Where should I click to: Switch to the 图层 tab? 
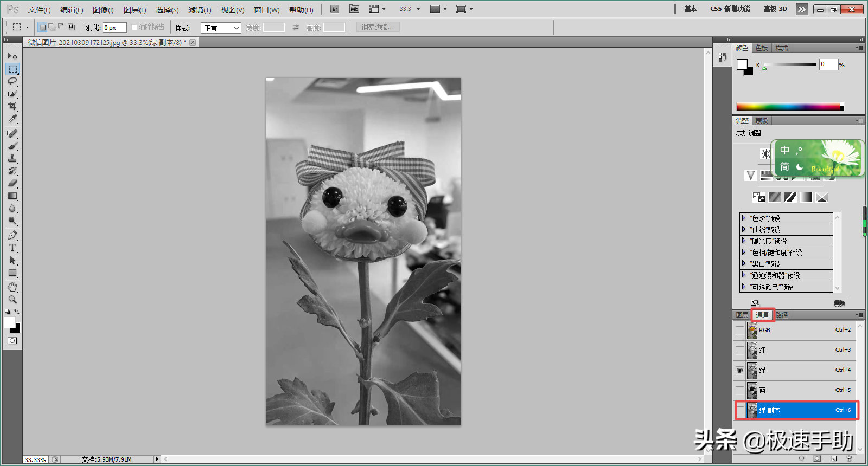point(742,315)
